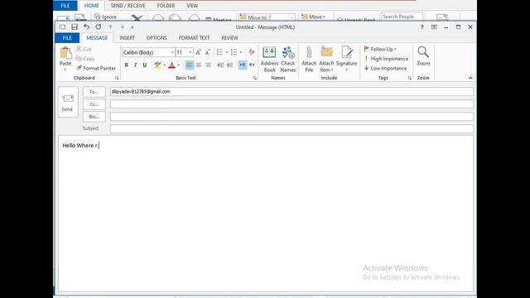Activate the Format Painter
Image resolution: width=530 pixels, height=298 pixels.
(96, 68)
